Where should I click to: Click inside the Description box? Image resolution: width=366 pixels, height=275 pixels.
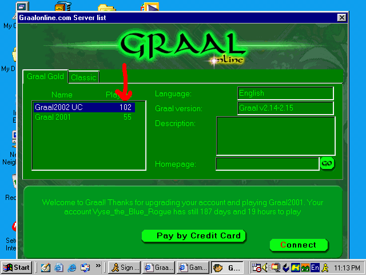click(x=276, y=136)
